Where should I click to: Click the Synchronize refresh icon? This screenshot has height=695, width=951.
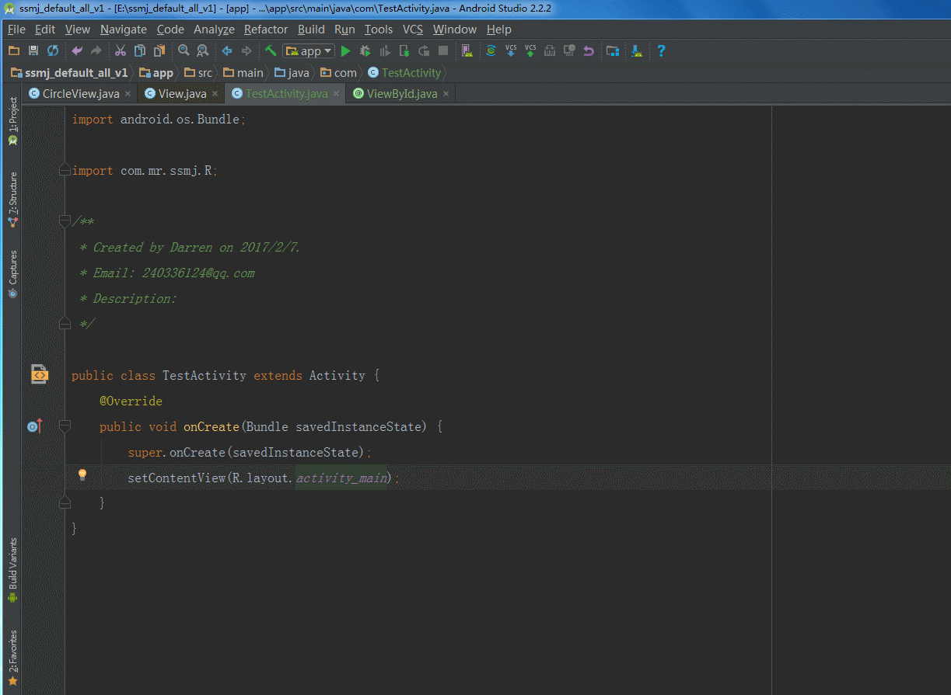coord(53,50)
